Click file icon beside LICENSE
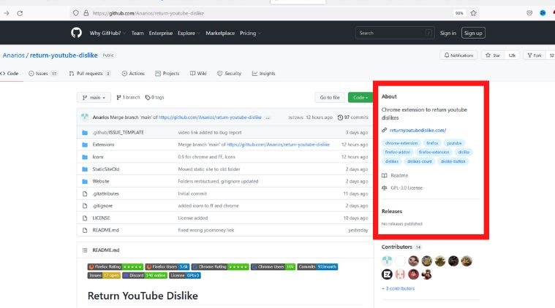Screen dimensions: 555x308 pyautogui.click(x=85, y=218)
